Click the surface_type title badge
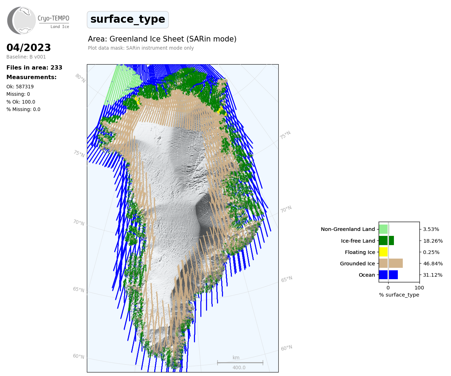451x376 pixels. click(x=128, y=20)
